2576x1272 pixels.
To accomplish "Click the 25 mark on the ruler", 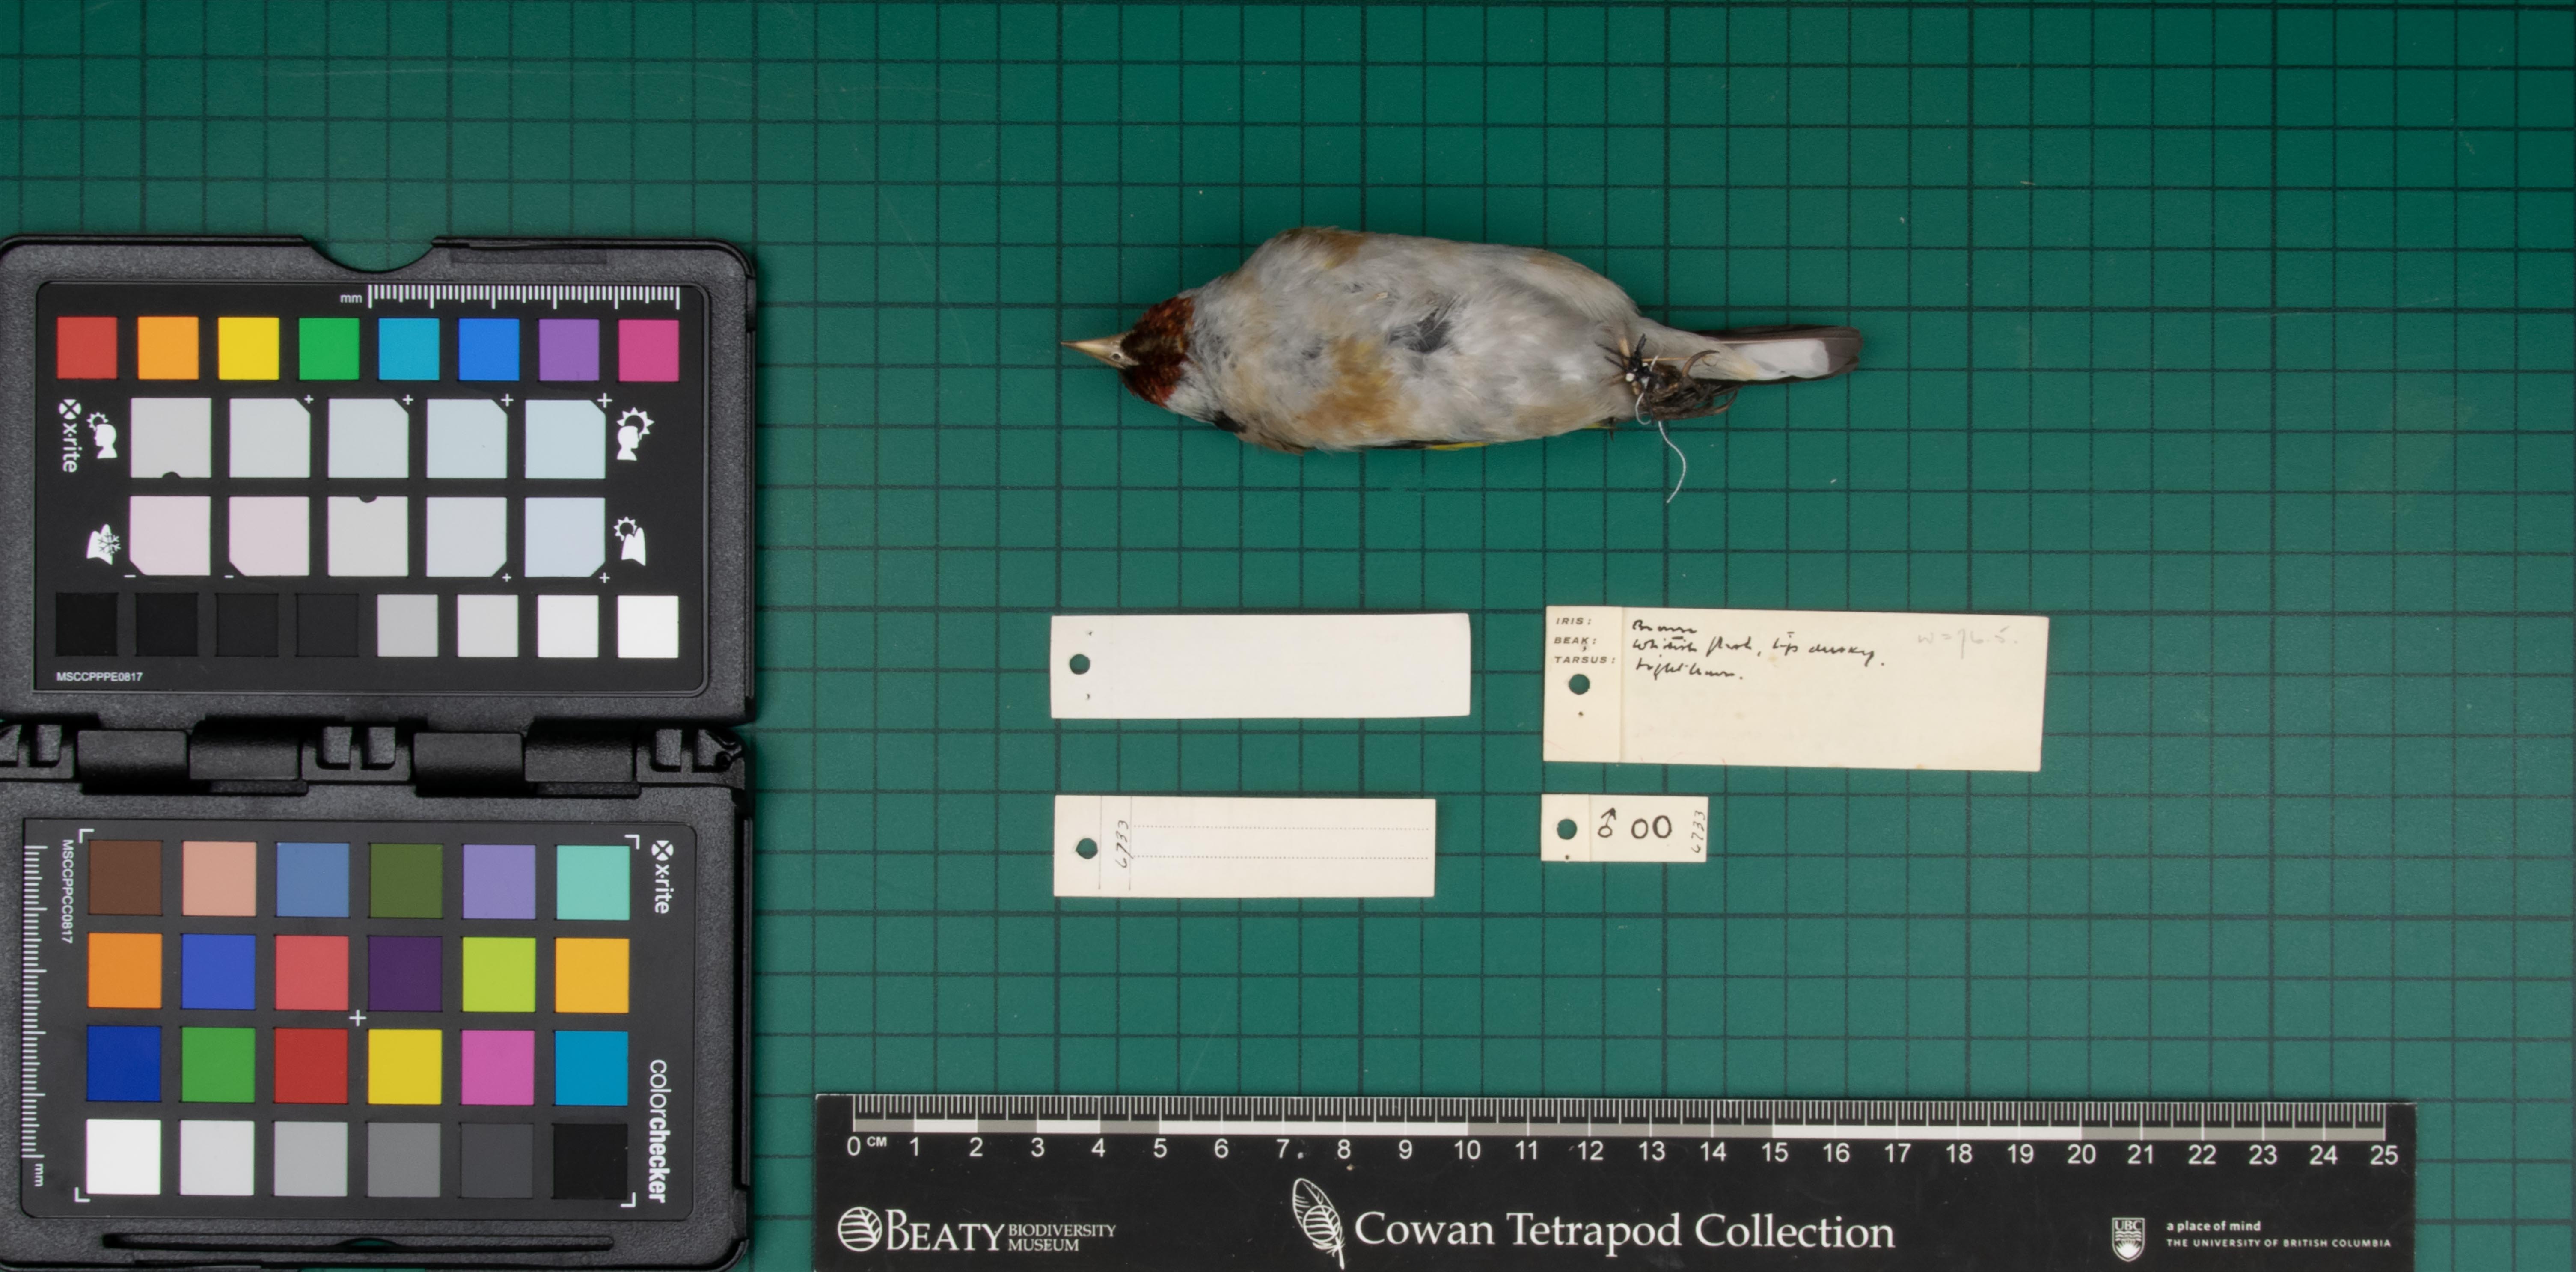I will pos(2383,1155).
